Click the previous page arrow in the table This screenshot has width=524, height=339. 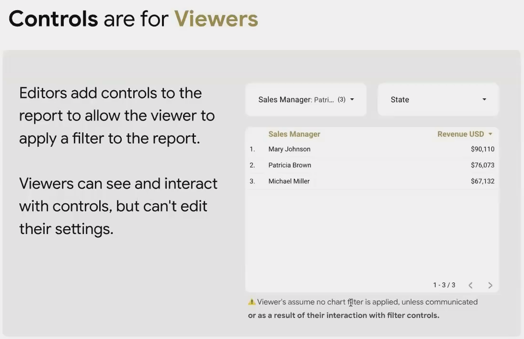coord(471,285)
